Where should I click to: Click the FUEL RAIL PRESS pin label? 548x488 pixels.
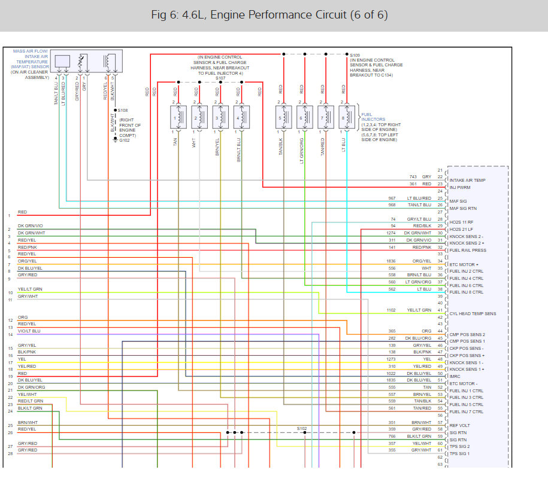[x=468, y=251]
